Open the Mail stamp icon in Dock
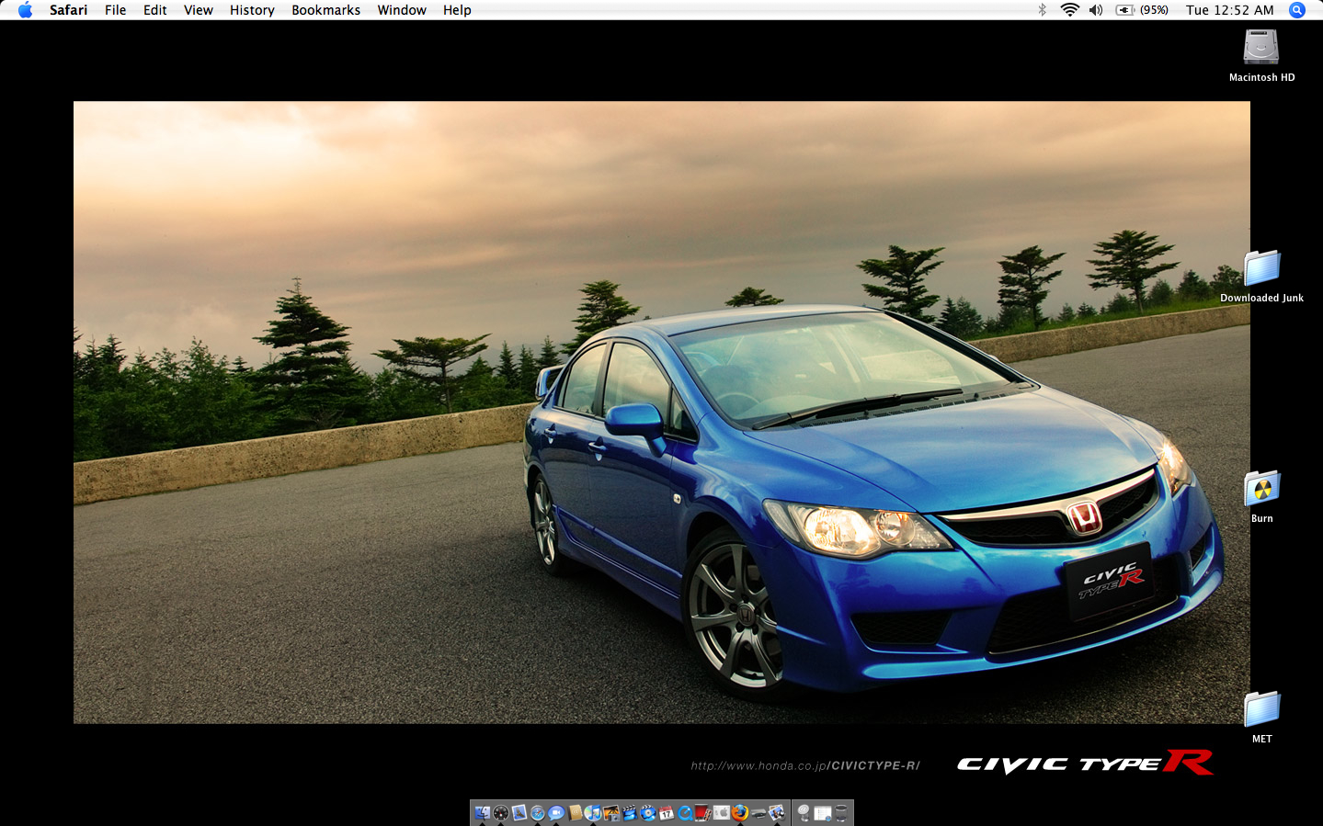Screen dimensions: 1323x826 click(x=519, y=812)
